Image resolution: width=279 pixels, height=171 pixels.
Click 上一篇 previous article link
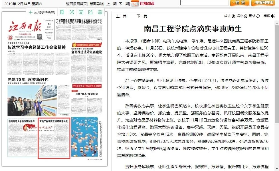point(121,16)
